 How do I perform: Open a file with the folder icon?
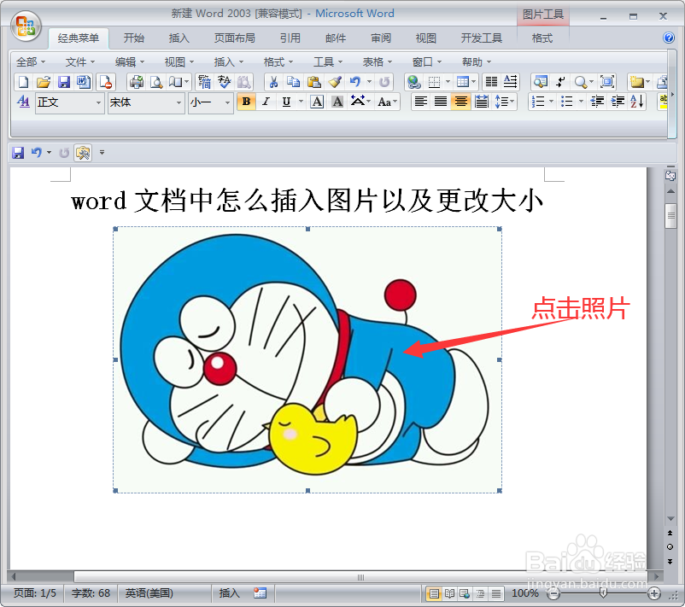tap(44, 82)
